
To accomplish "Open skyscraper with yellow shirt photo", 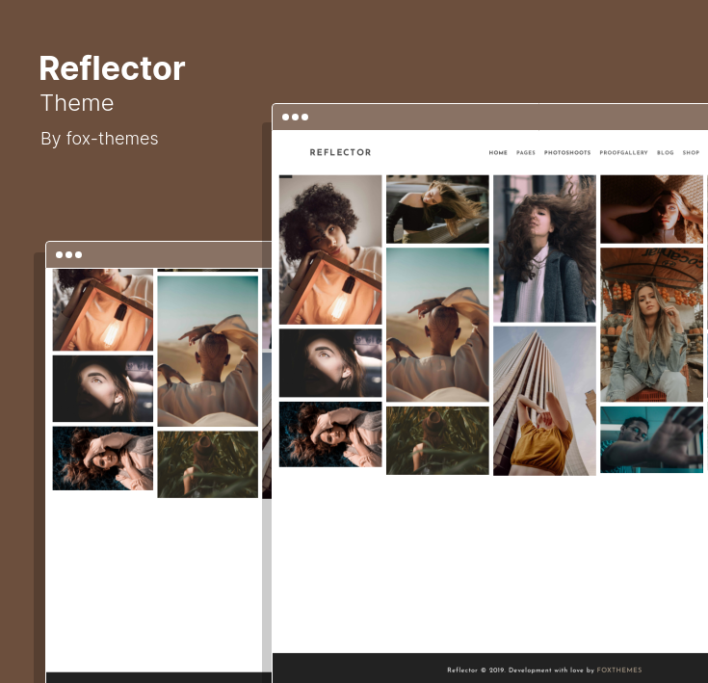I will 544,401.
